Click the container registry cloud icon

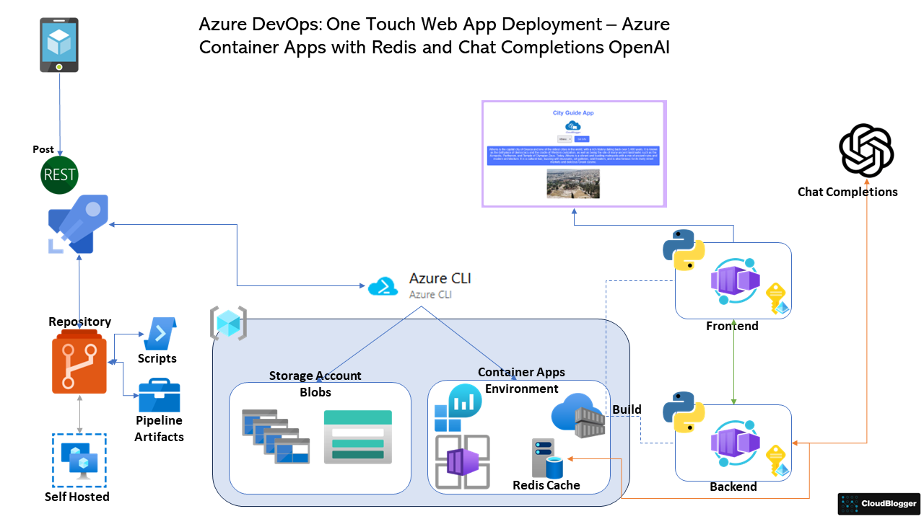[x=577, y=416]
